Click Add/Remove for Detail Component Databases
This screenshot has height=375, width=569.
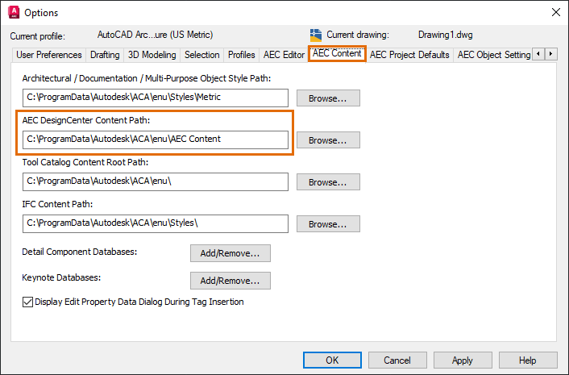(x=230, y=253)
